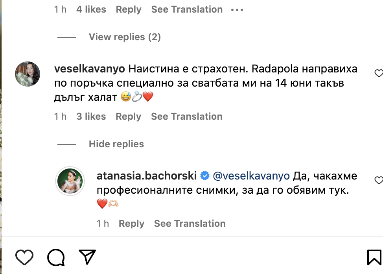Reply to veselkavanyo's comment
The width and height of the screenshot is (383, 274).
[x=128, y=117]
